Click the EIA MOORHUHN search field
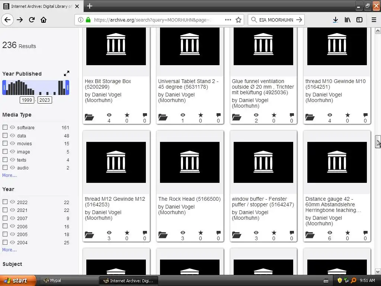Image resolution: width=381 pixels, height=286 pixels. [x=276, y=20]
